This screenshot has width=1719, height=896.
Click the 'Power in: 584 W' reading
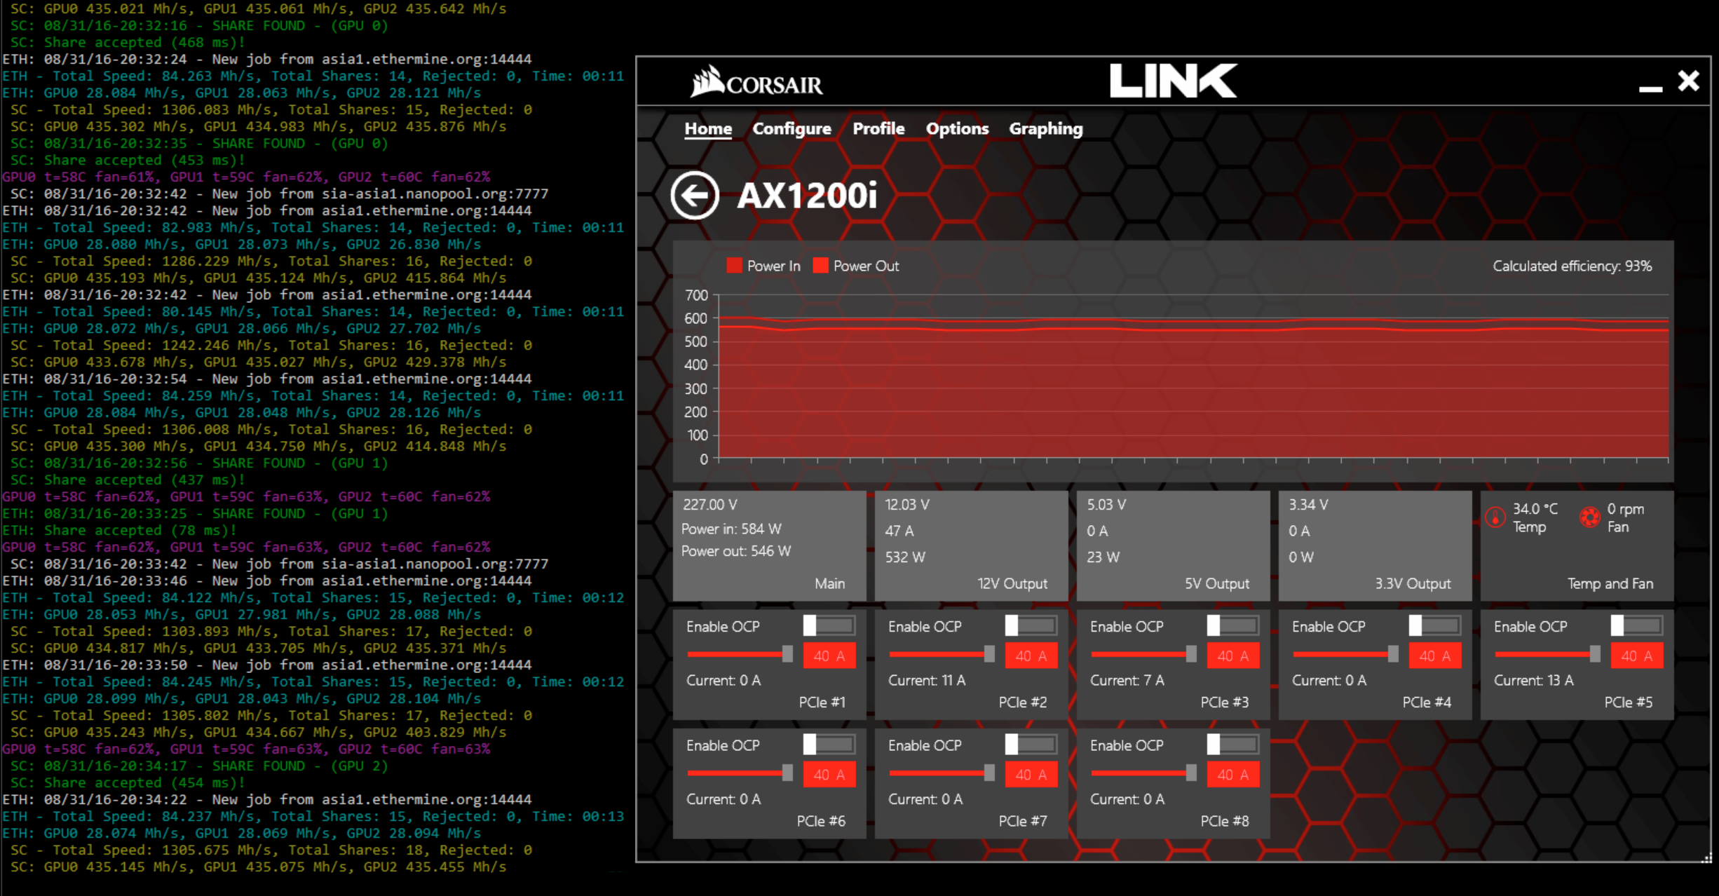[731, 529]
